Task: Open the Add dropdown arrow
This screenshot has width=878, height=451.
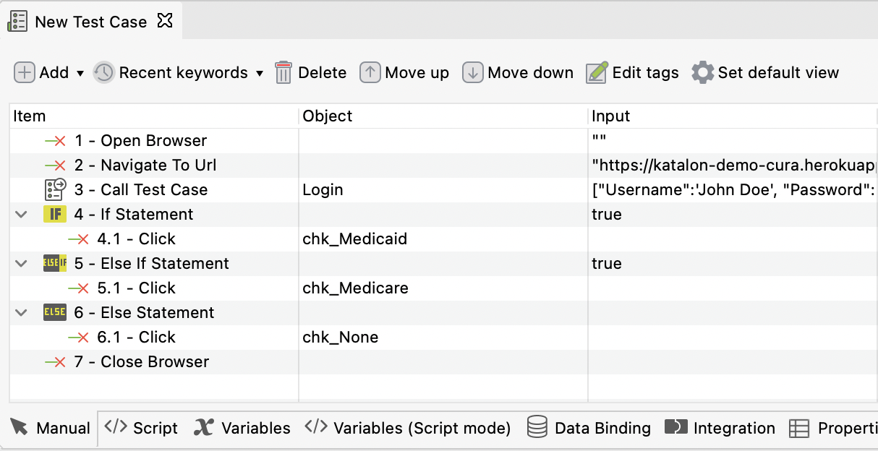Action: point(80,73)
